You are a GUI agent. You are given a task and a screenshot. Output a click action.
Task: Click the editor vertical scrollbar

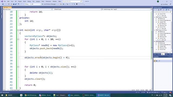(152, 50)
